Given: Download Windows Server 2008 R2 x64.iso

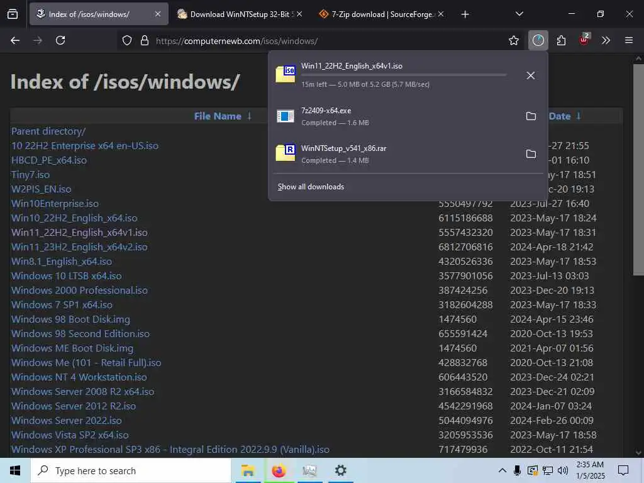Looking at the screenshot, I should click(x=82, y=391).
